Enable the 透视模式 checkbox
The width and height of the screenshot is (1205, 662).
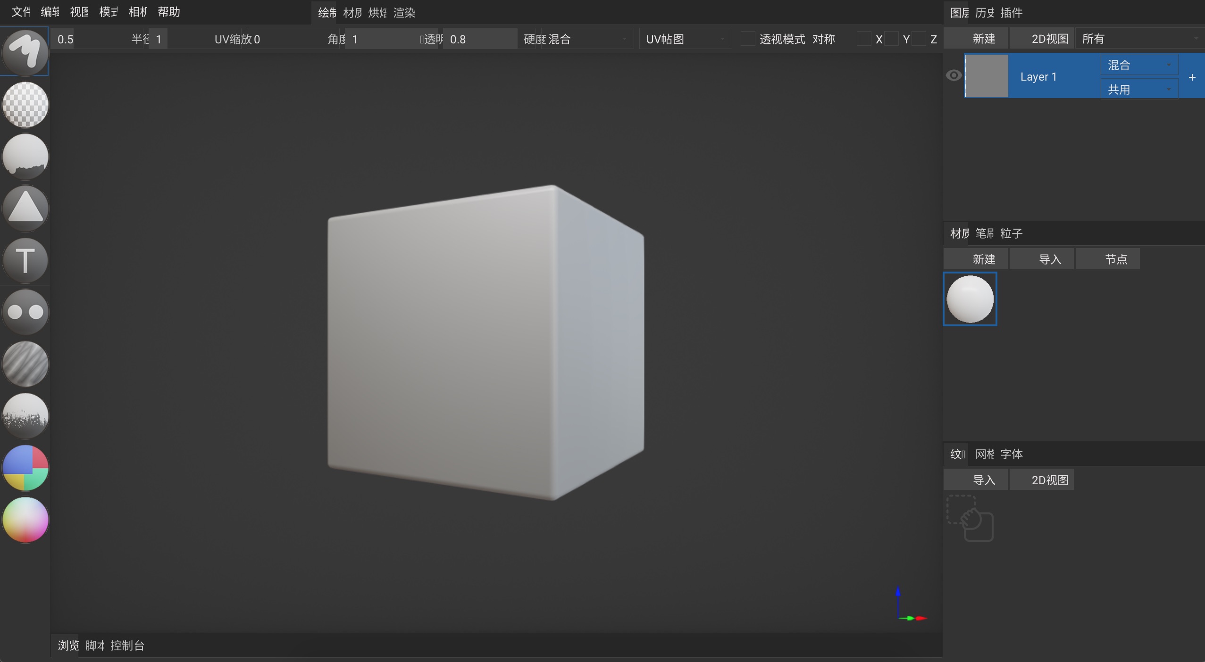[748, 39]
